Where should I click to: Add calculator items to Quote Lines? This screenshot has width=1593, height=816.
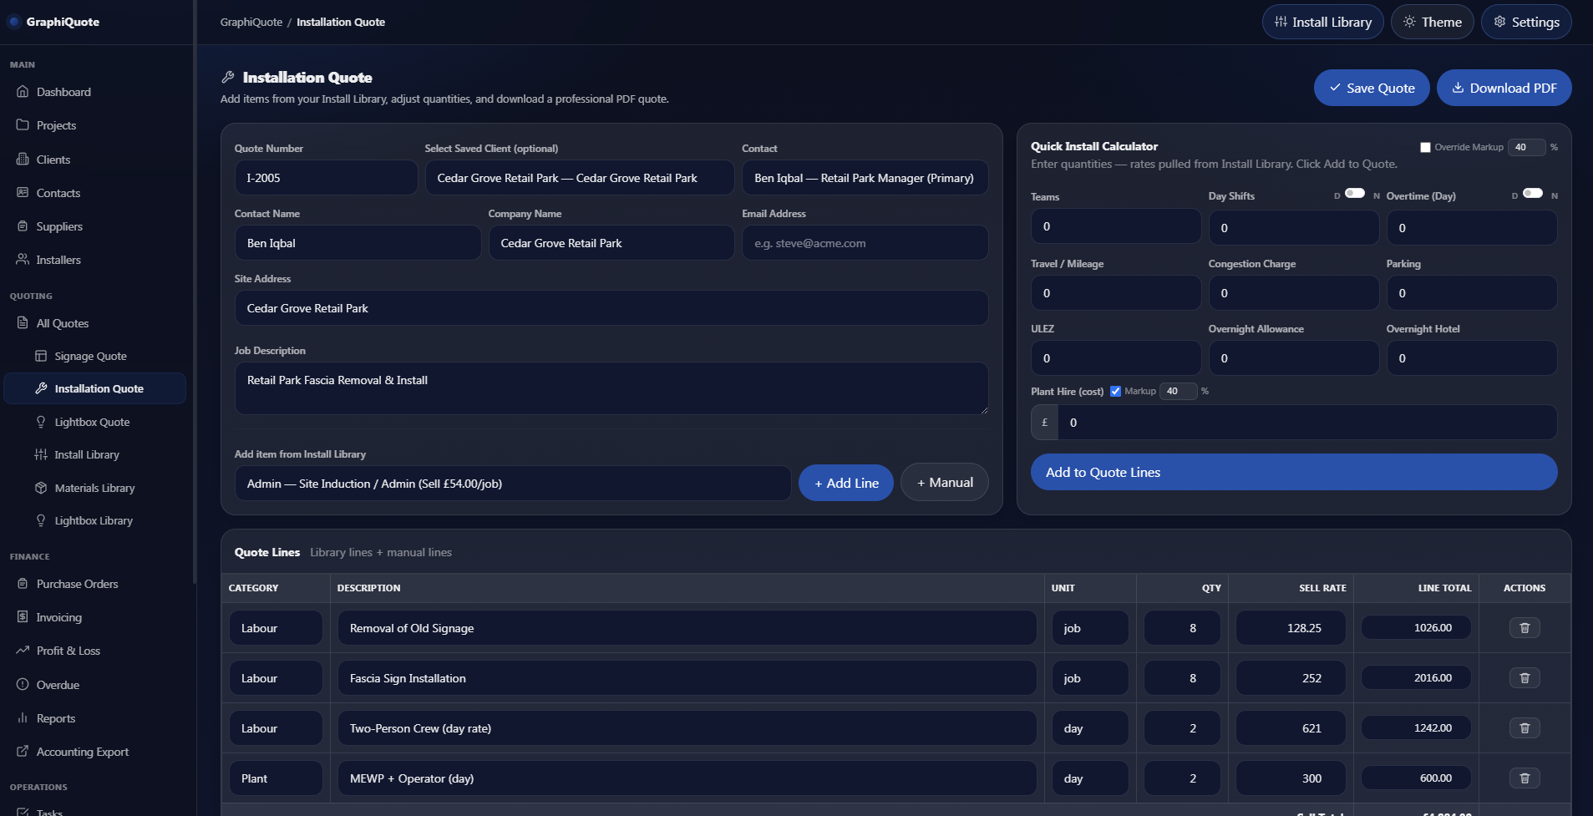(1294, 472)
